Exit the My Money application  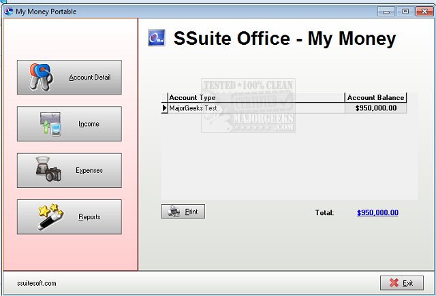(402, 283)
